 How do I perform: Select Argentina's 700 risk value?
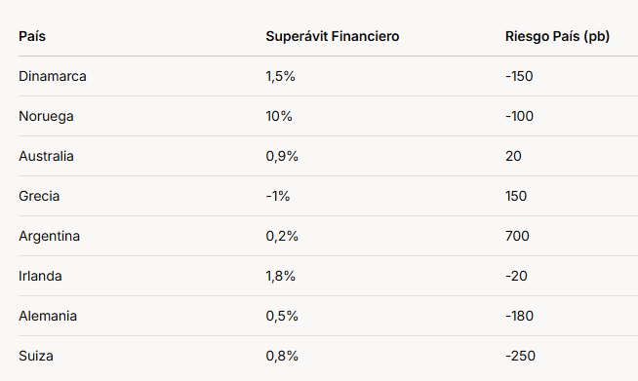pos(517,236)
